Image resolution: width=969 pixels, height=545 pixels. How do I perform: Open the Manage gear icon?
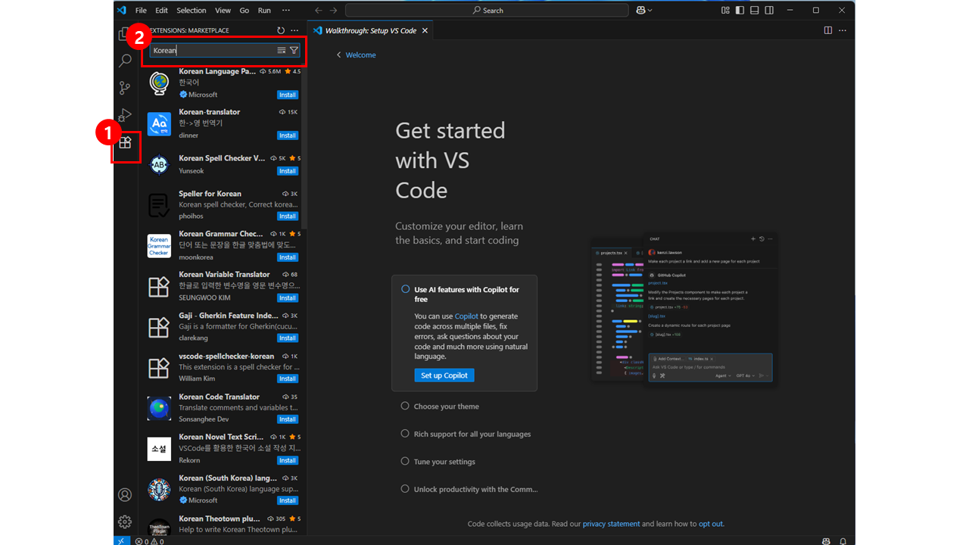point(125,522)
